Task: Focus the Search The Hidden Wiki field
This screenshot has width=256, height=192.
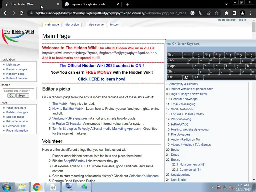Action: tap(18, 90)
